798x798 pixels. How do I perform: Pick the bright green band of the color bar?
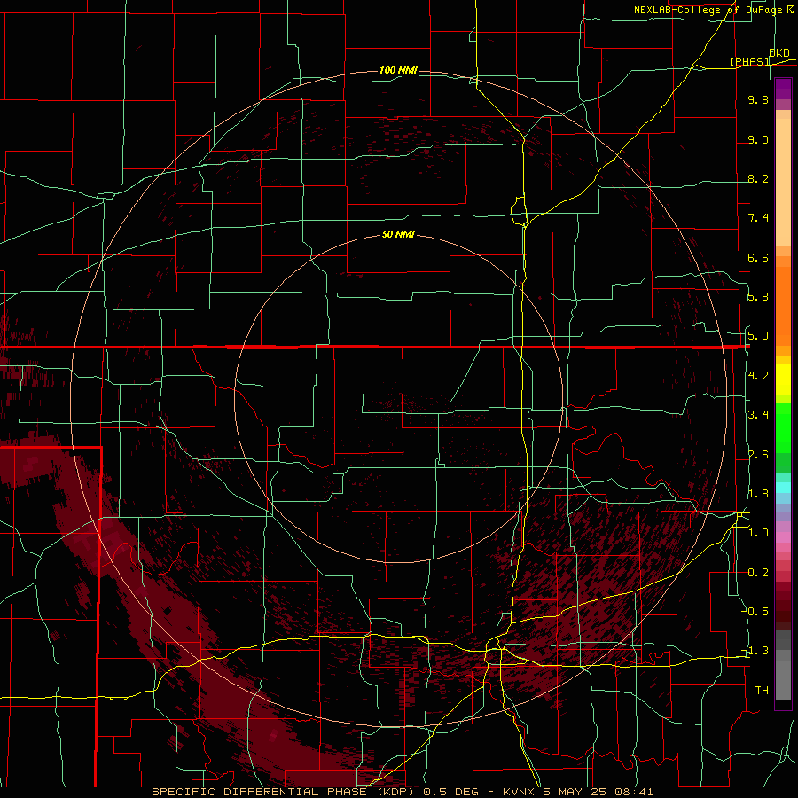click(x=783, y=428)
